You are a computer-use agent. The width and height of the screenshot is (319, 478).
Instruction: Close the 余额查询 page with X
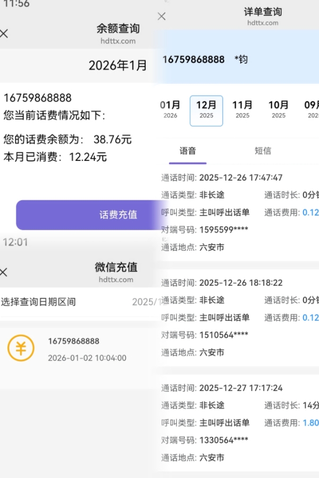tap(4, 33)
